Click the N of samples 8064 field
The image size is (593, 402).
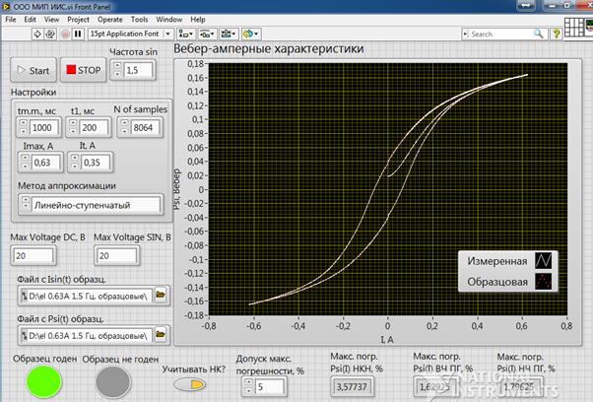pos(146,127)
